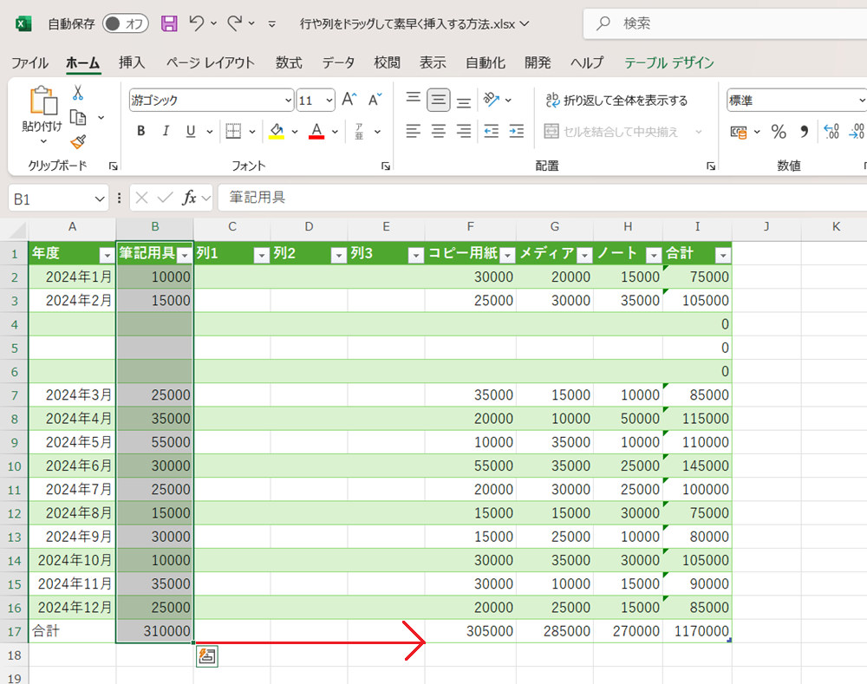Screen dimensions: 867x684
Task: Center cell text horizontally
Action: (x=439, y=131)
